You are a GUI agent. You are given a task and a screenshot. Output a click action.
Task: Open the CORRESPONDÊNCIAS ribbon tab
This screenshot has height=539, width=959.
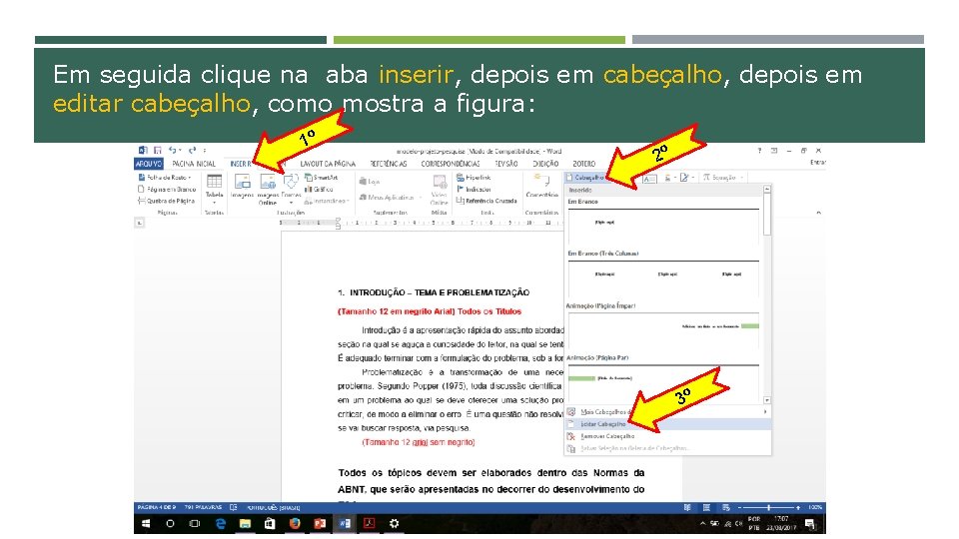451,164
